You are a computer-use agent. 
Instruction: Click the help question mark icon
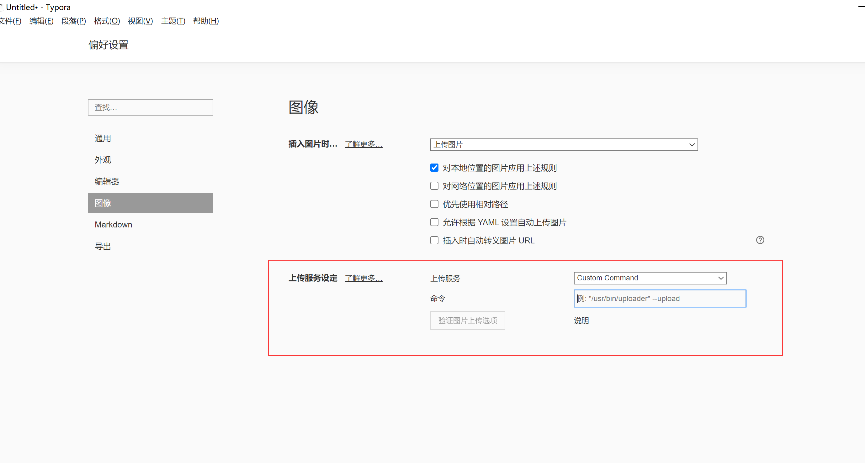(760, 240)
